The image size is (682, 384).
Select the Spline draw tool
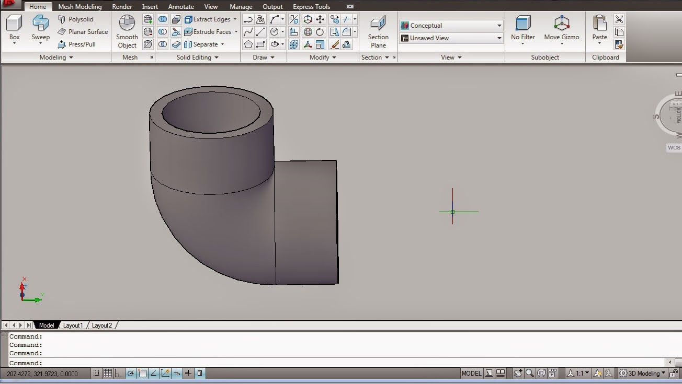click(x=248, y=32)
